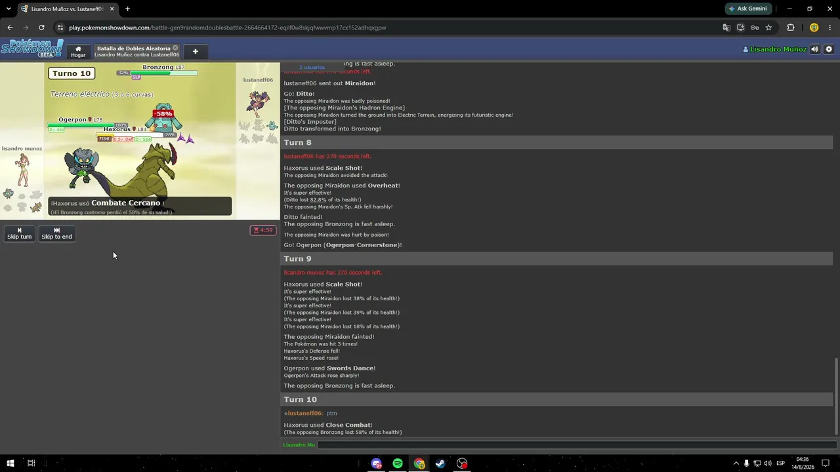Image resolution: width=840 pixels, height=472 pixels.
Task: Switch to Chrome in the taskbar
Action: pyautogui.click(x=419, y=463)
